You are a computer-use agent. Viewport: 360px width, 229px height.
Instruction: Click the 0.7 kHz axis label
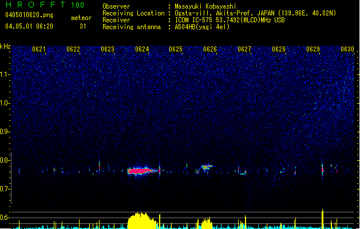[x=5, y=189]
